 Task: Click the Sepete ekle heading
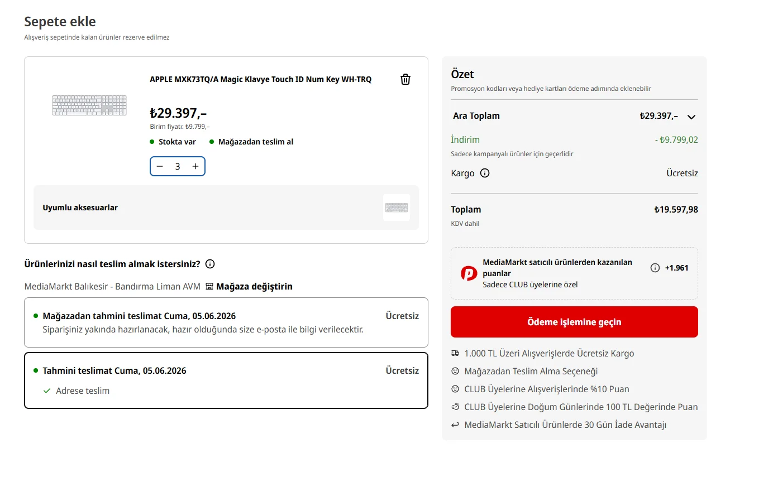(60, 22)
